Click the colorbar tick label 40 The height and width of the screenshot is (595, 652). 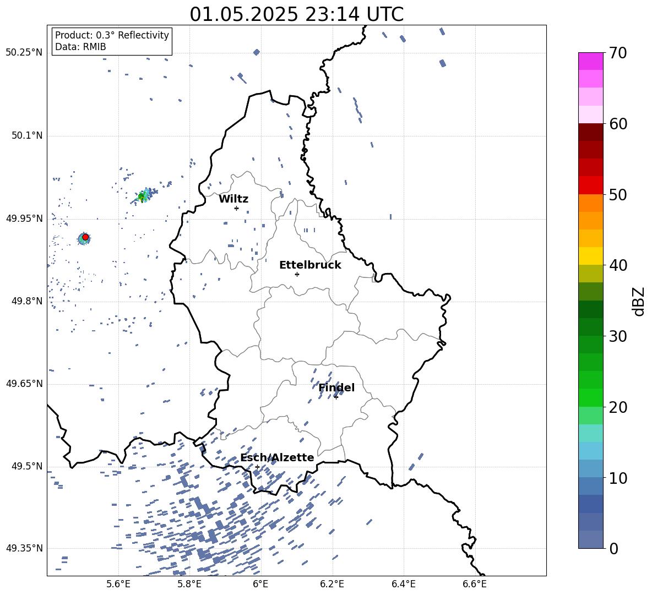(x=618, y=265)
